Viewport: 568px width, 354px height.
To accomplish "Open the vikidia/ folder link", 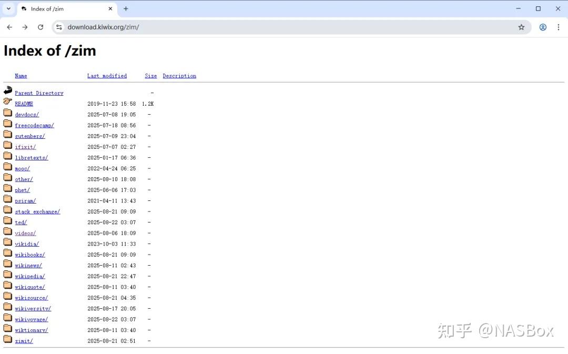I will (x=27, y=244).
